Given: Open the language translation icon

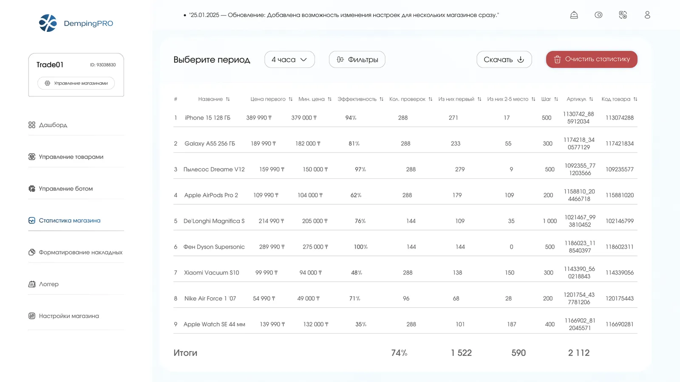Looking at the screenshot, I should [x=623, y=15].
